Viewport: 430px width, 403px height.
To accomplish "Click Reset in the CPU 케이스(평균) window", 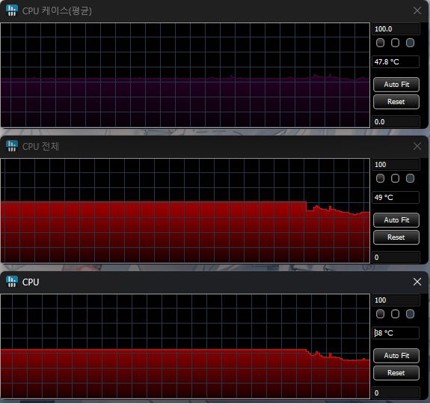I will (396, 102).
